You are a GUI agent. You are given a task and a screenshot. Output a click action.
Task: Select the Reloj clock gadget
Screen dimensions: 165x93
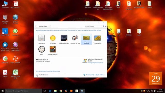pos(42,50)
